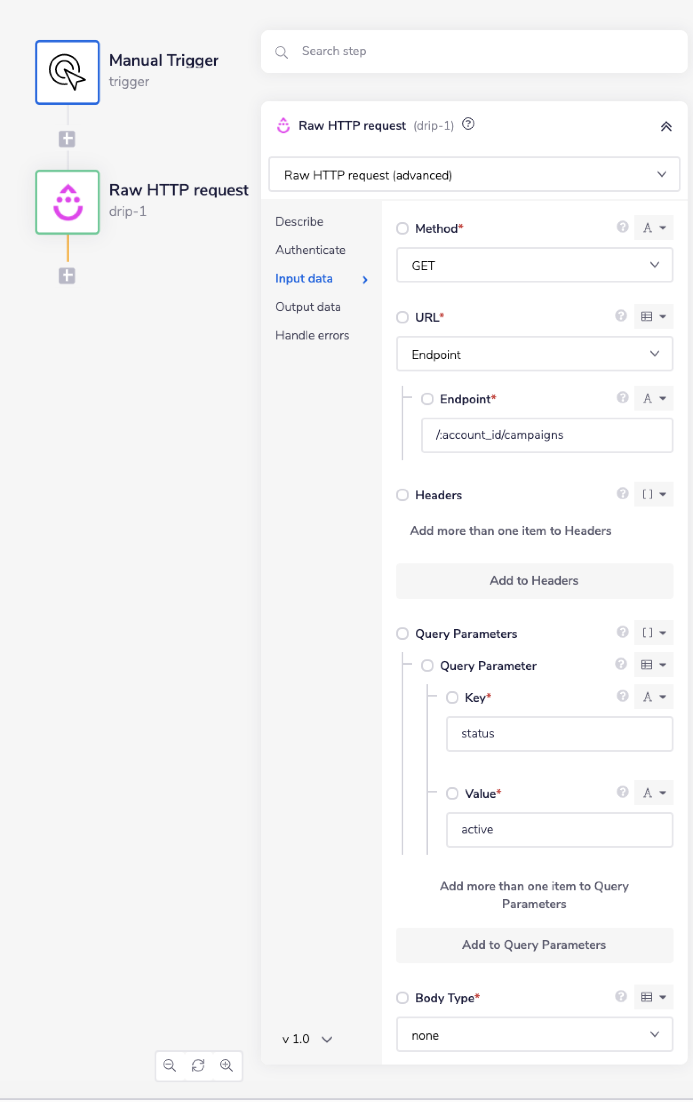Viewport: 693px width, 1102px height.
Task: Zoom in the workflow canvas
Action: click(227, 1065)
